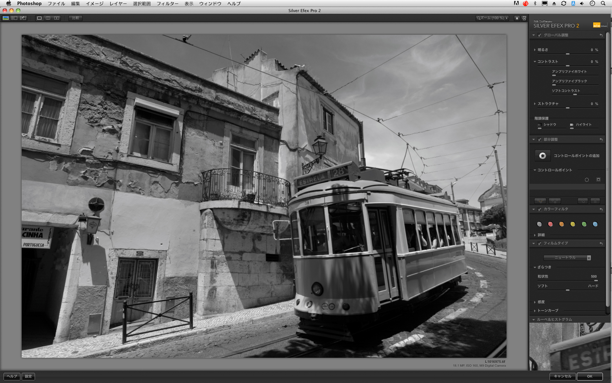Image resolution: width=612 pixels, height=383 pixels.
Task: Expand the 明るさ brightness sub-options
Action: (x=535, y=50)
